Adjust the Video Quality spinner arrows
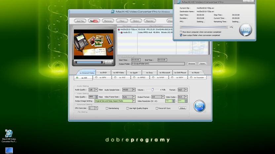 [x=96, y=97]
